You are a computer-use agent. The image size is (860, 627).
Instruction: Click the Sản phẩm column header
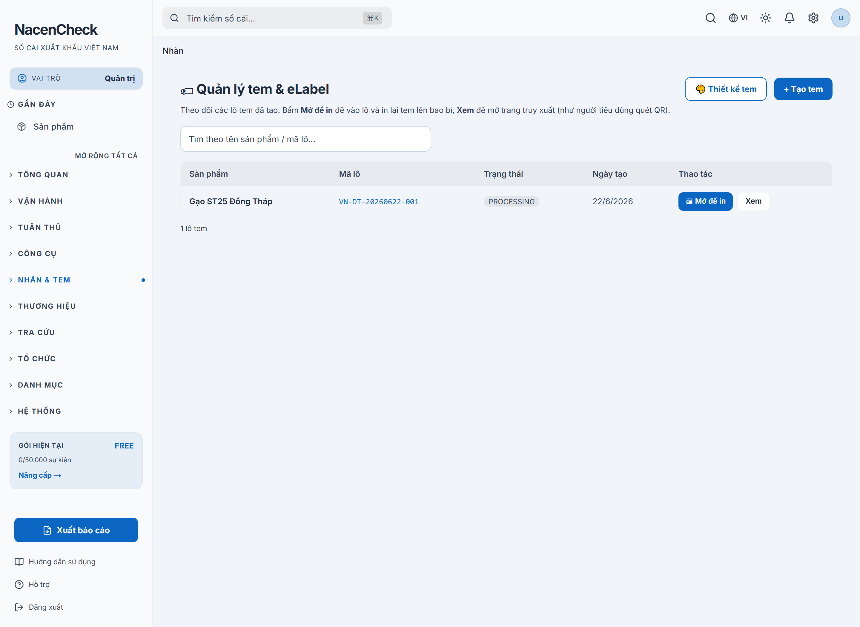[x=208, y=174]
